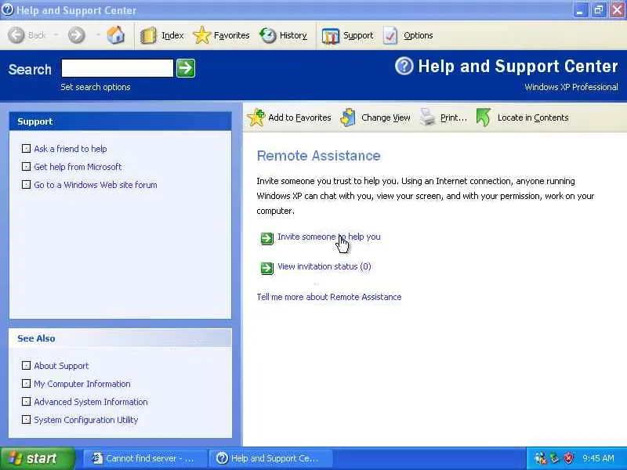Click Add to Favorites label
This screenshot has height=470, width=627.
click(299, 117)
